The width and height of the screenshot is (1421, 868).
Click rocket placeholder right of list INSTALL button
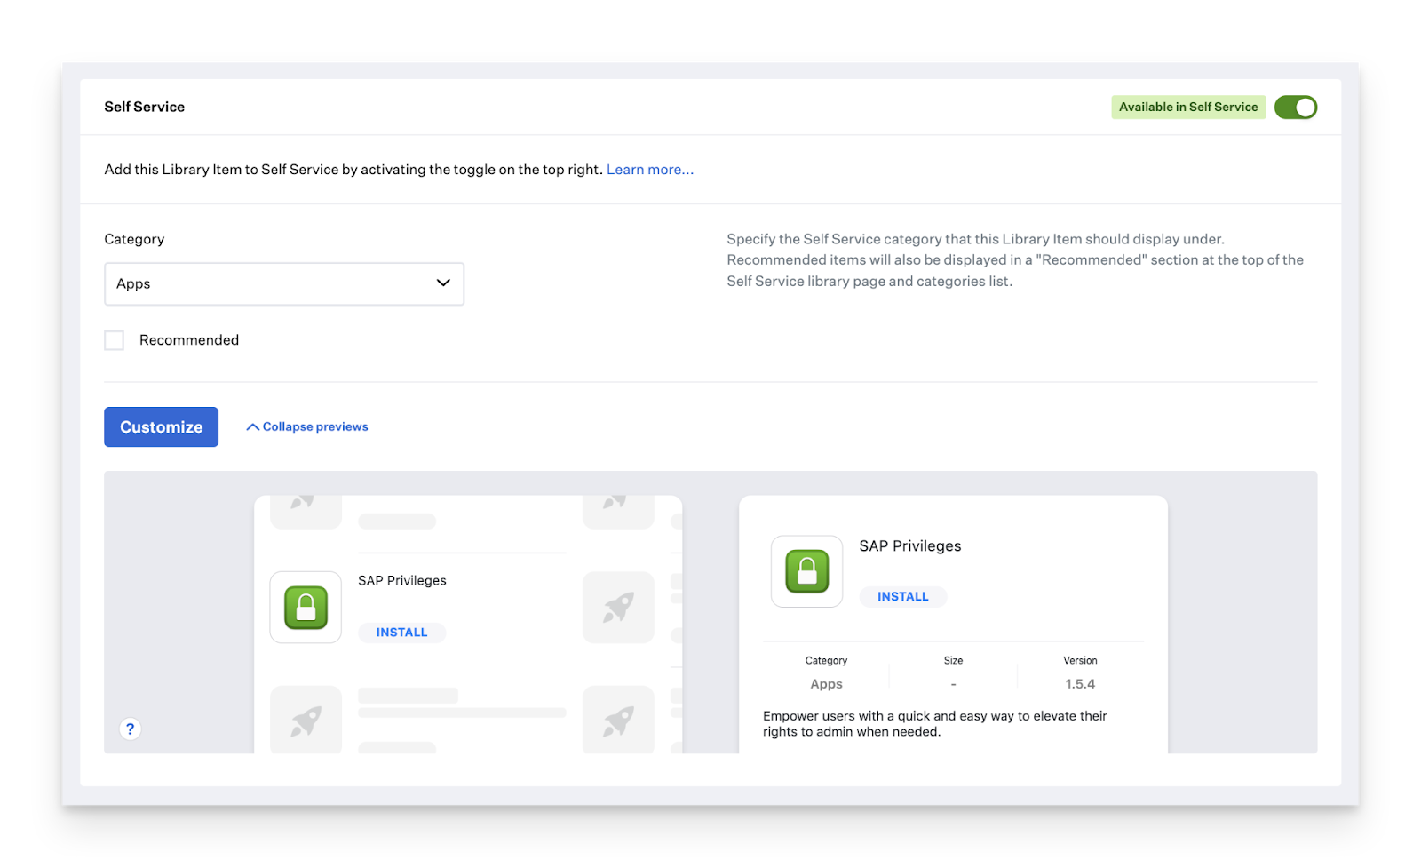(x=618, y=608)
